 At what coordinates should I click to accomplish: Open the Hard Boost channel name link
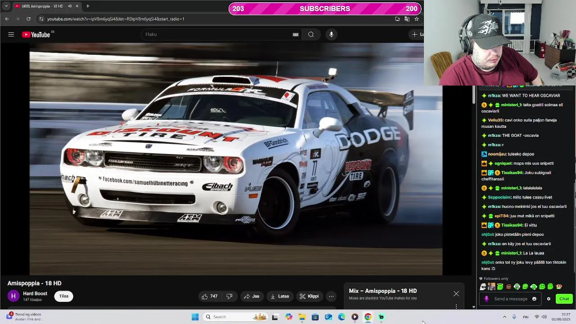pos(35,293)
